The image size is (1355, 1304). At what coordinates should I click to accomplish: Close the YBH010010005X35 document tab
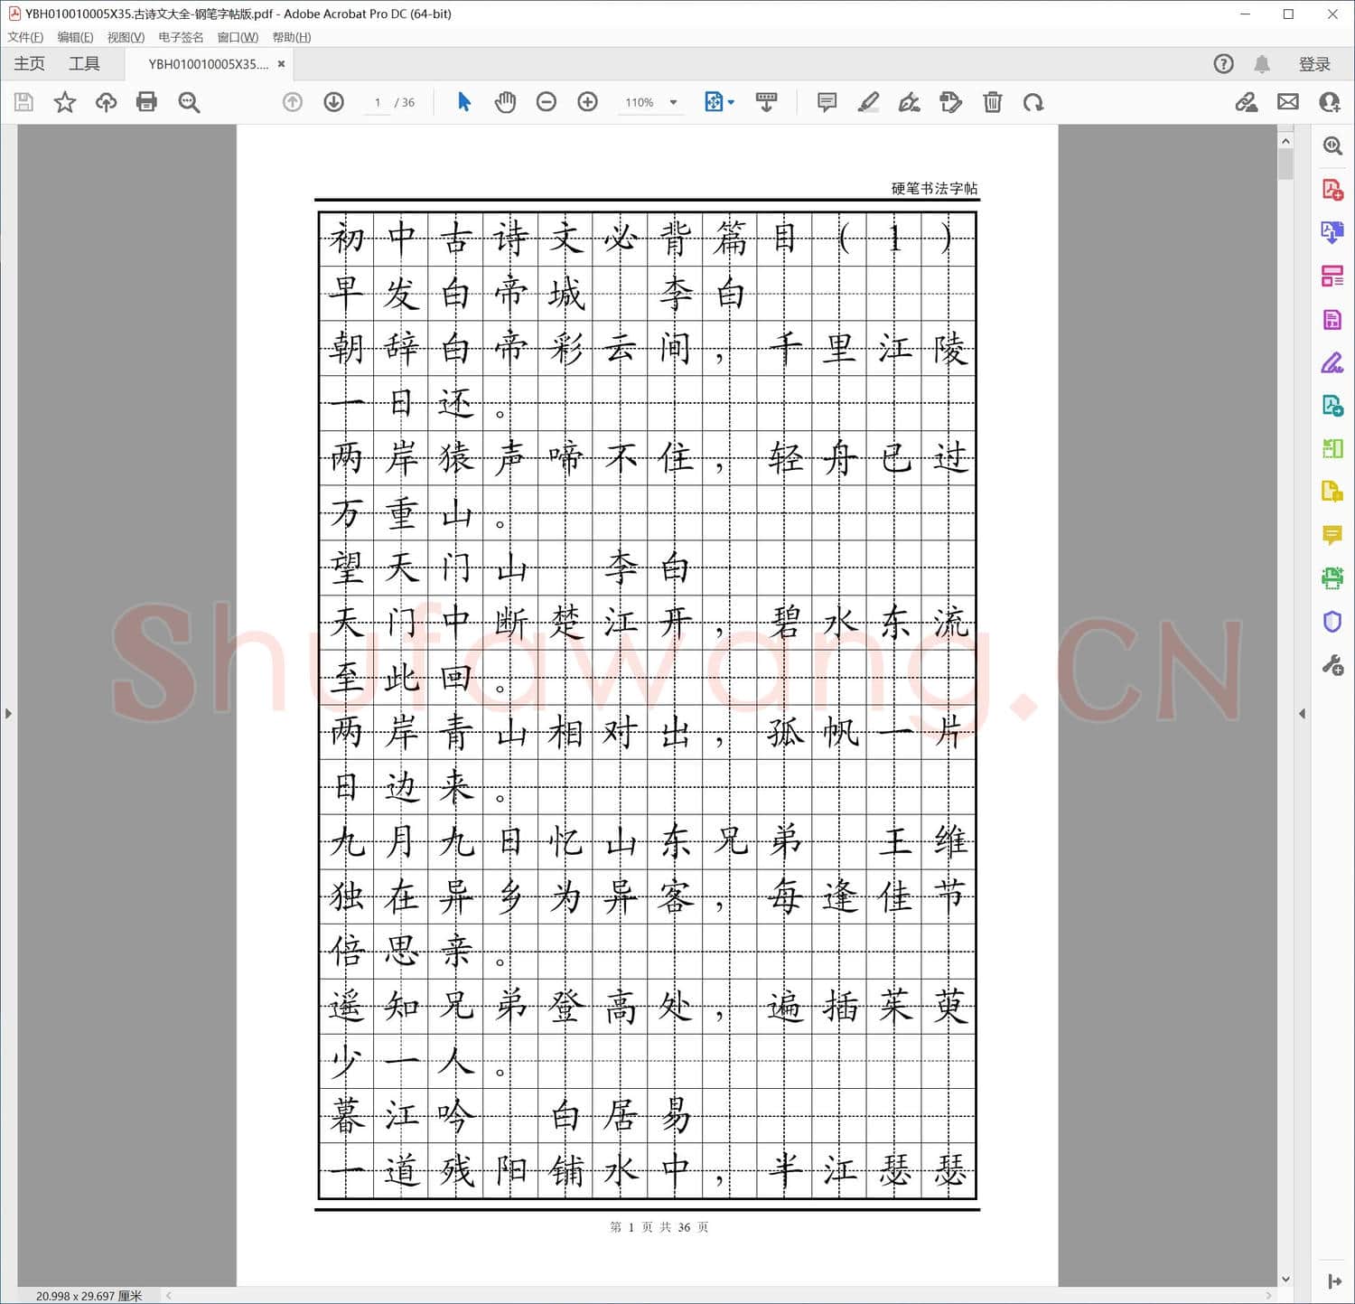coord(282,64)
